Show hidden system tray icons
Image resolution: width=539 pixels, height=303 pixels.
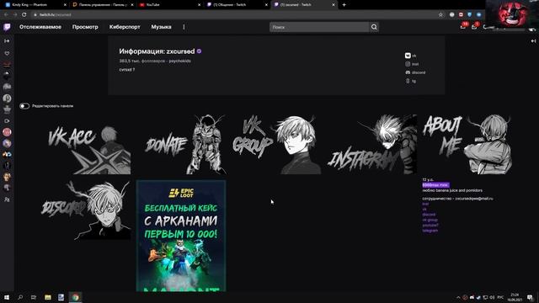pyautogui.click(x=458, y=297)
